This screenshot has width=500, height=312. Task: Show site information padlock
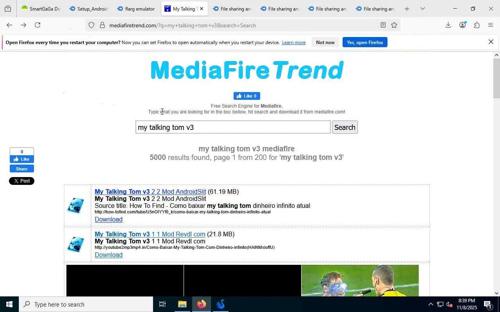[x=102, y=25]
